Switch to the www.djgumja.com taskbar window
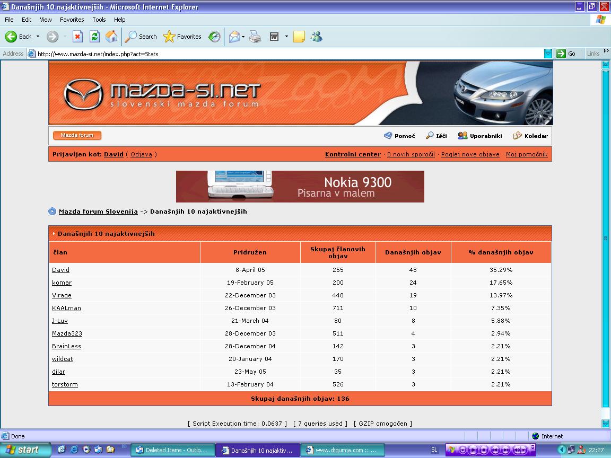 tap(343, 450)
